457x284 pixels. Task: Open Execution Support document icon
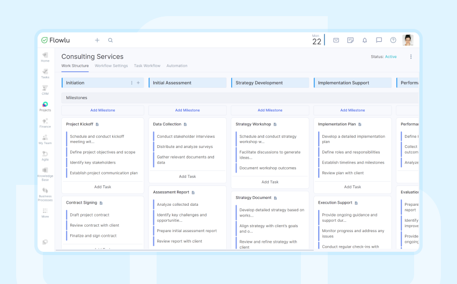click(357, 203)
